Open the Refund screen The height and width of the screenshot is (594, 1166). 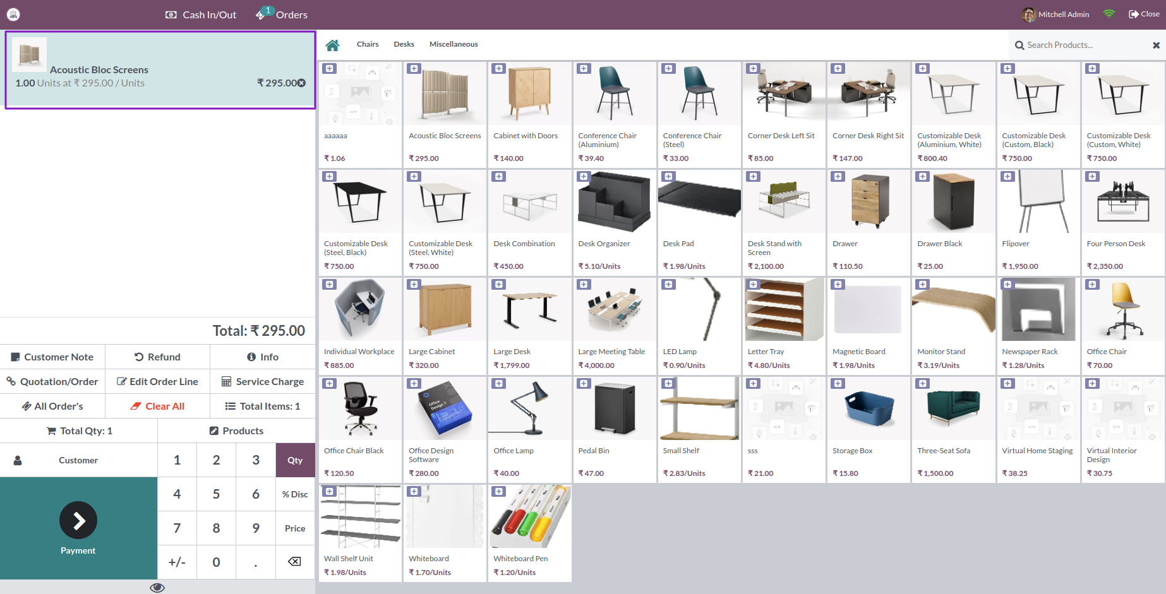point(157,357)
